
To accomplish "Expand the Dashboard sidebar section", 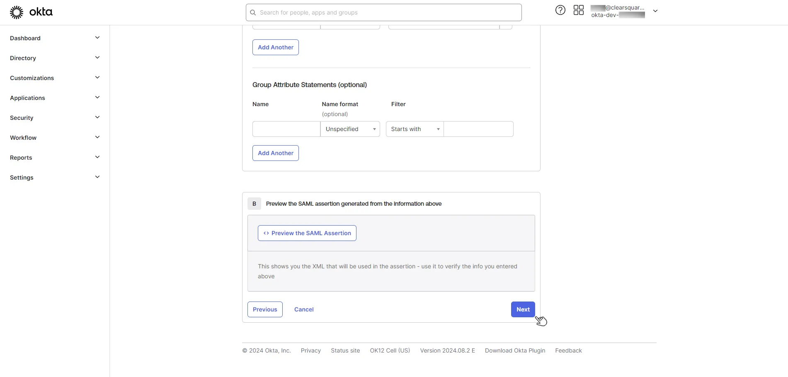I will (x=97, y=38).
